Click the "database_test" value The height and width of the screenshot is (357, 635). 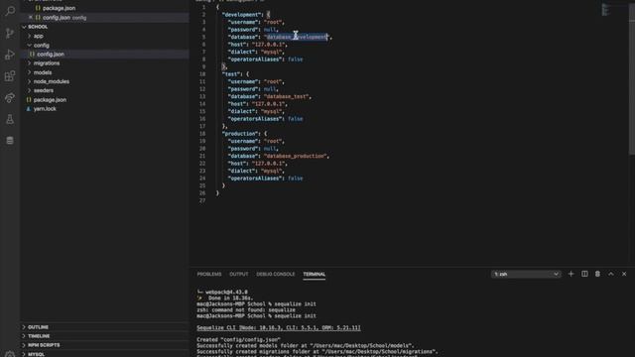coord(287,96)
